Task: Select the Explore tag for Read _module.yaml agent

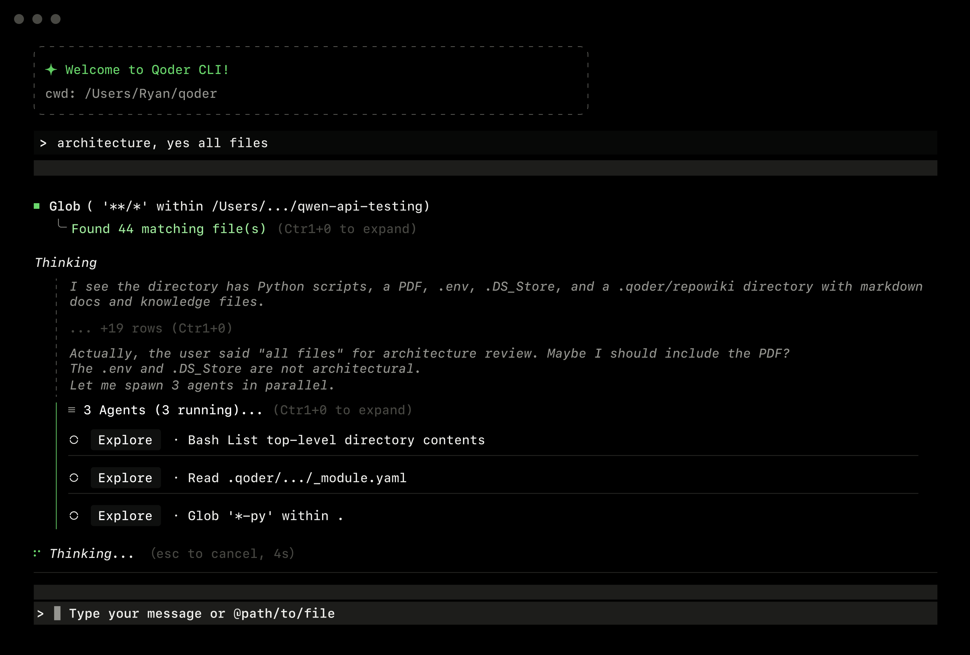Action: pos(126,478)
